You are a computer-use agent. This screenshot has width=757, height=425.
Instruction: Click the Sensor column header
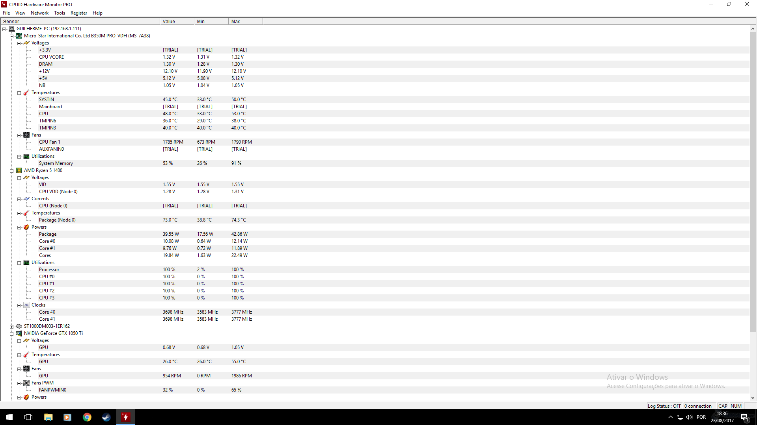(80, 21)
